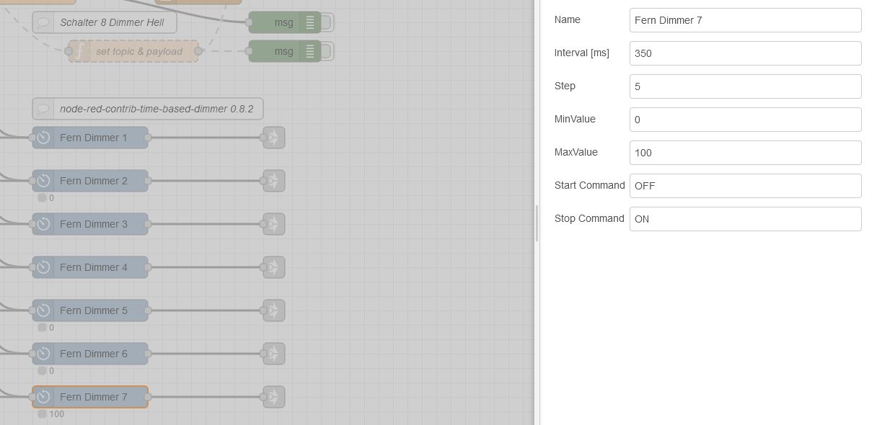
Task: Click the status indicator under Fern Dimmer 7
Action: pyautogui.click(x=42, y=414)
